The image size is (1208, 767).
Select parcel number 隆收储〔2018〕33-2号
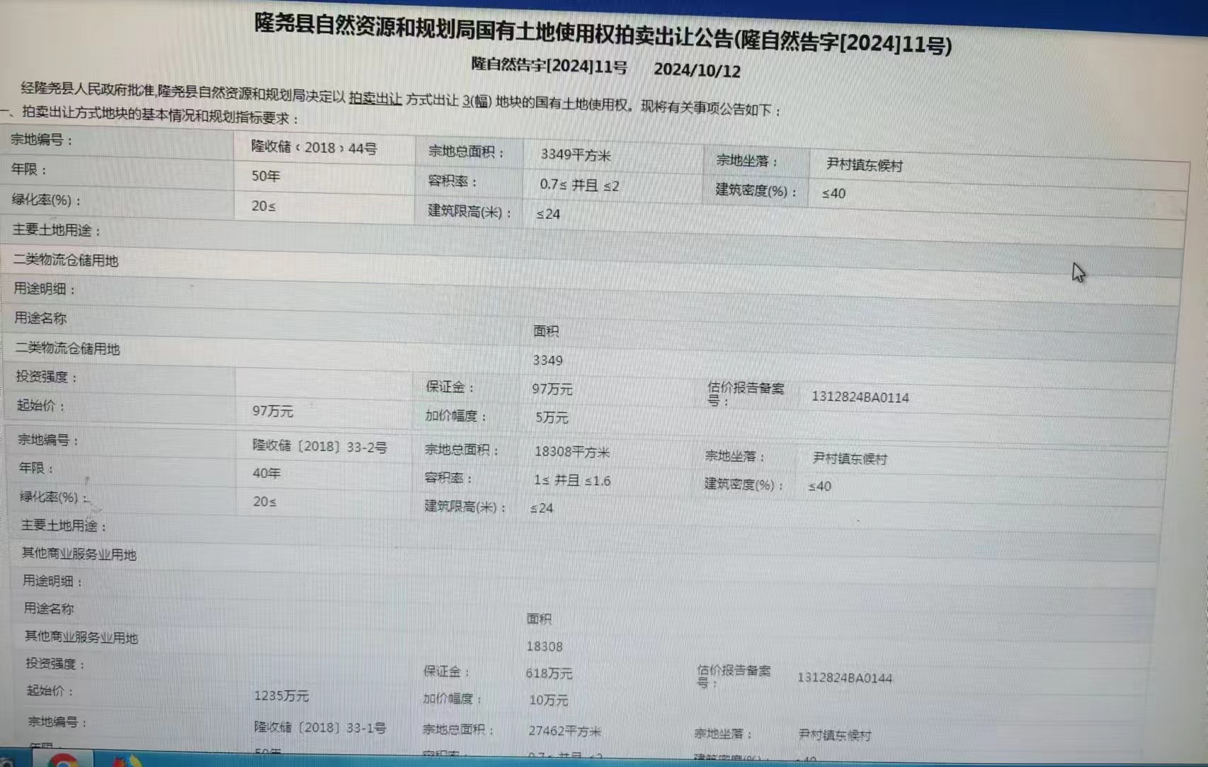pos(319,447)
